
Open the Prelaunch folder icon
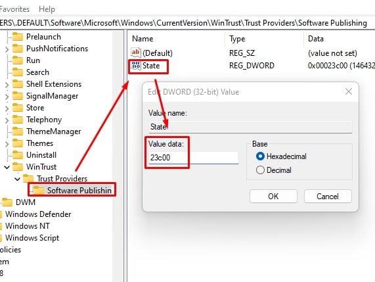pyautogui.click(x=18, y=37)
